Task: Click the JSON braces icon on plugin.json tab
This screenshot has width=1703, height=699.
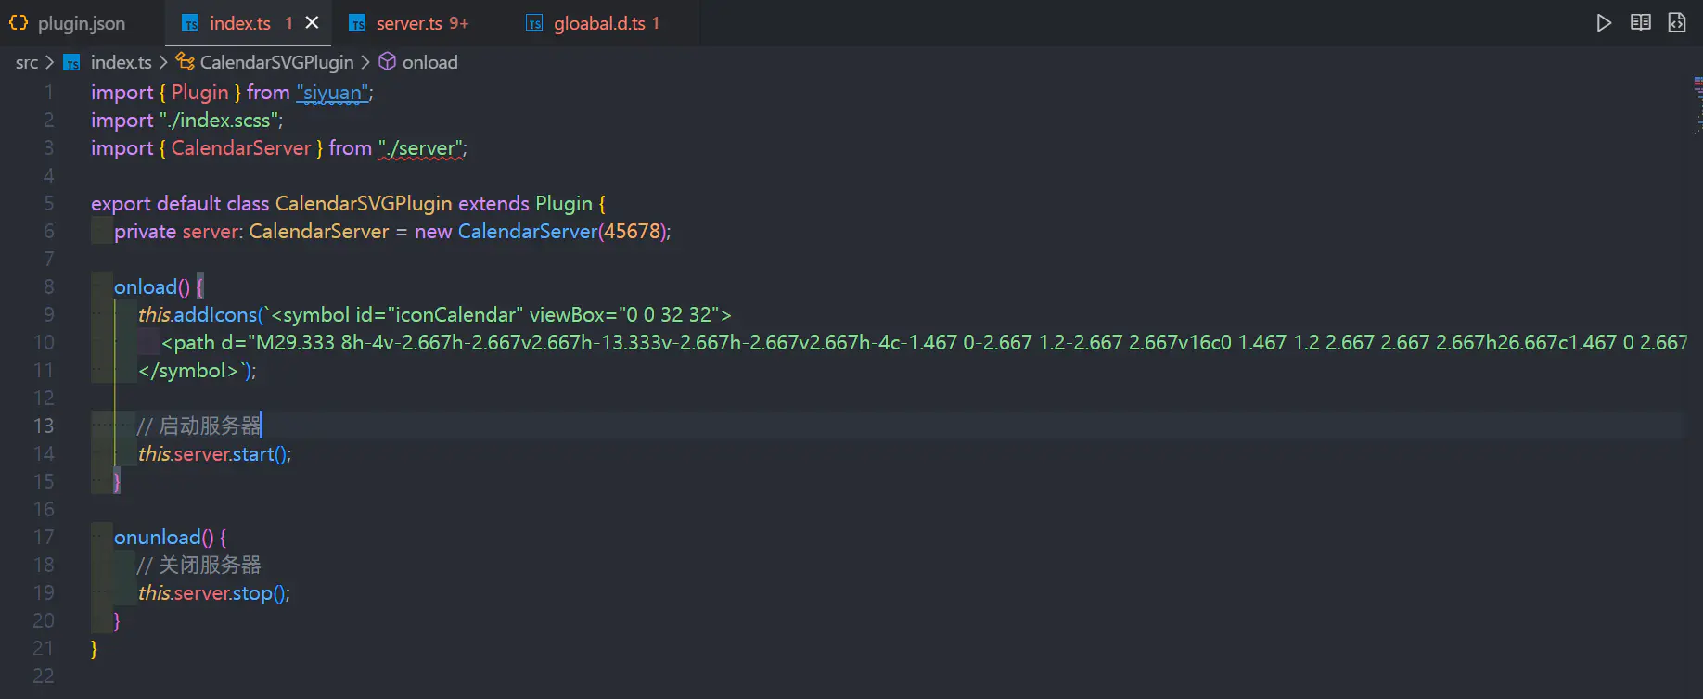Action: point(19,23)
